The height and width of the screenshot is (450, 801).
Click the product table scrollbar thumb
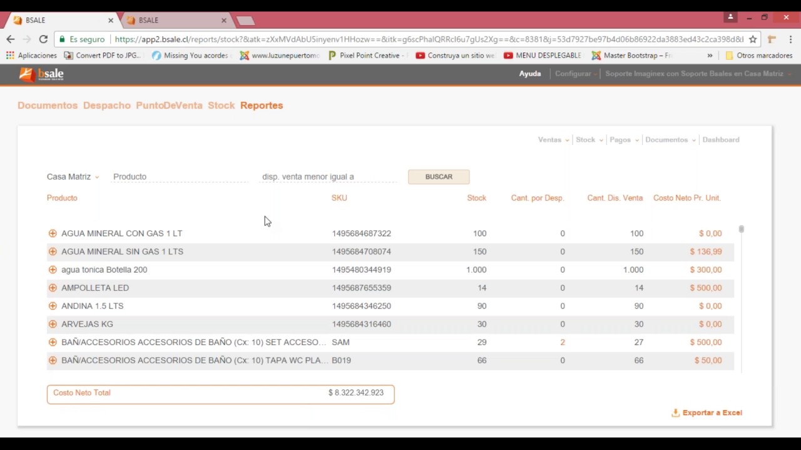741,229
